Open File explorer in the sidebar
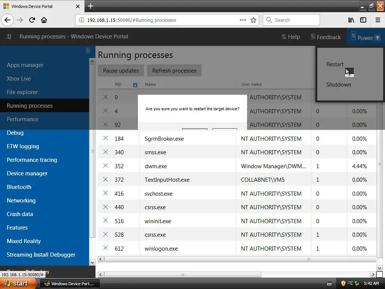 coord(22,92)
